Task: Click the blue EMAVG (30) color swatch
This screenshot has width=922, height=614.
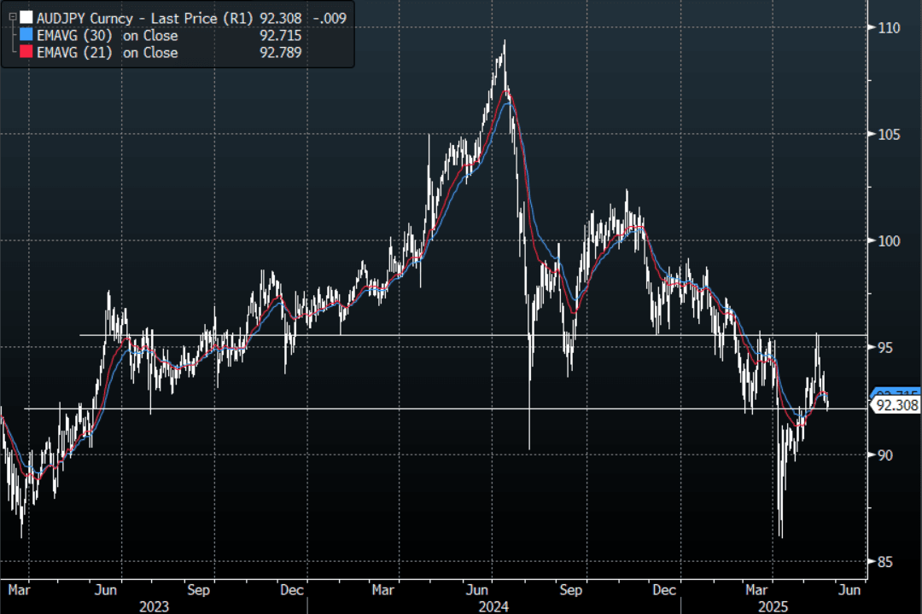Action: (x=27, y=36)
